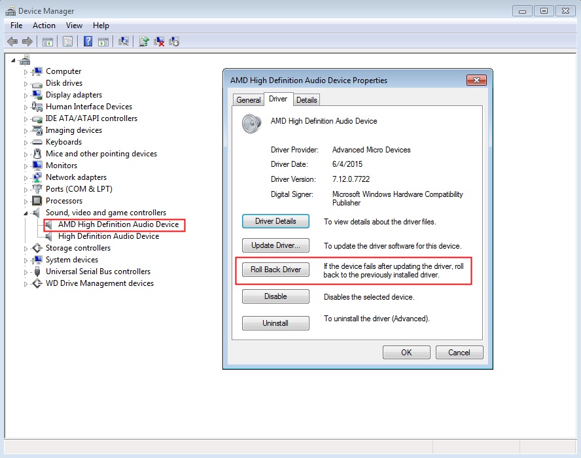The image size is (581, 458).
Task: Expand the Computer tree node
Action: (26, 72)
